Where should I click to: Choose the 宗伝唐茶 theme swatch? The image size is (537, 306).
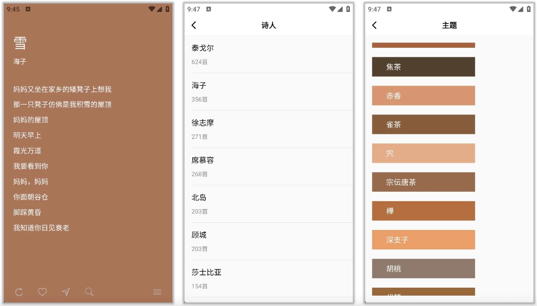[x=423, y=182]
